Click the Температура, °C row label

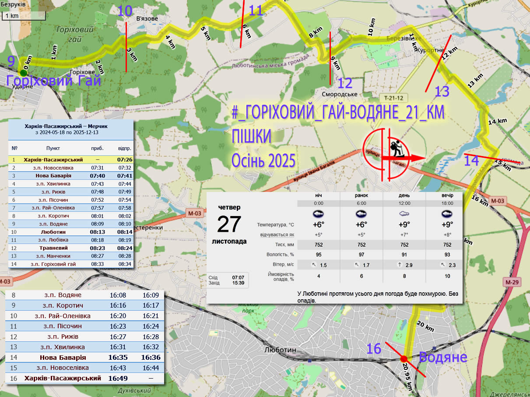tap(275, 225)
